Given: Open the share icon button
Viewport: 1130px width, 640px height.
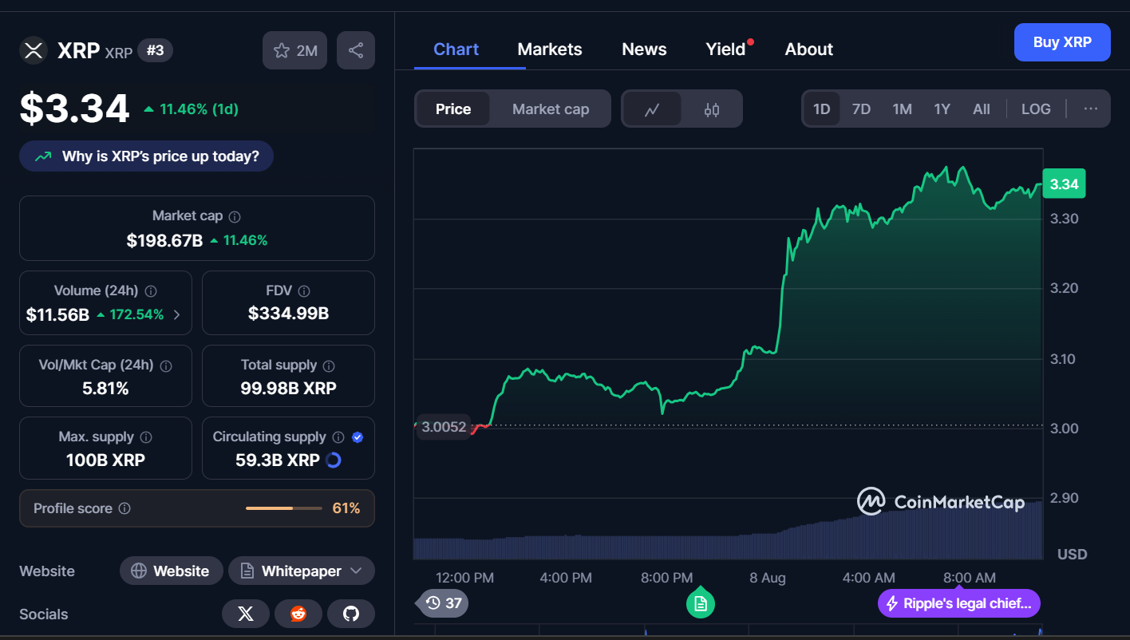Looking at the screenshot, I should (356, 50).
